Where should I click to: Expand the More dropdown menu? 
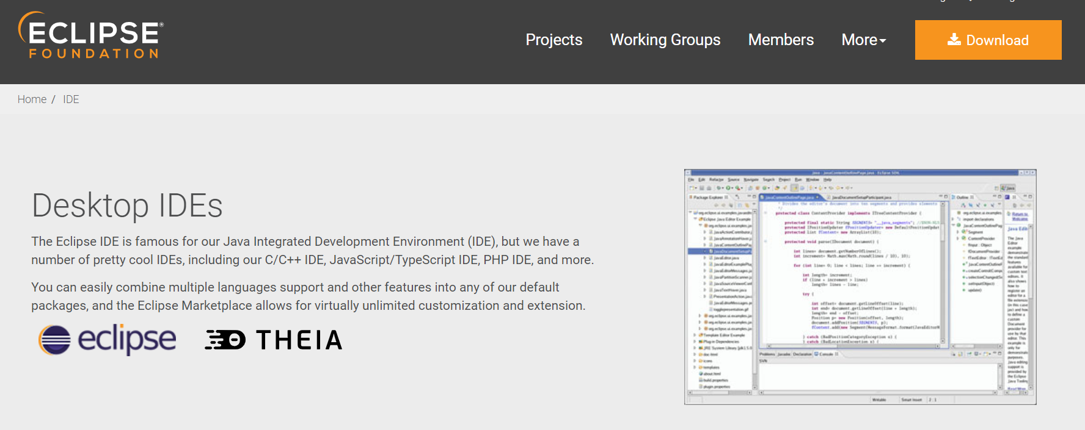pyautogui.click(x=863, y=40)
